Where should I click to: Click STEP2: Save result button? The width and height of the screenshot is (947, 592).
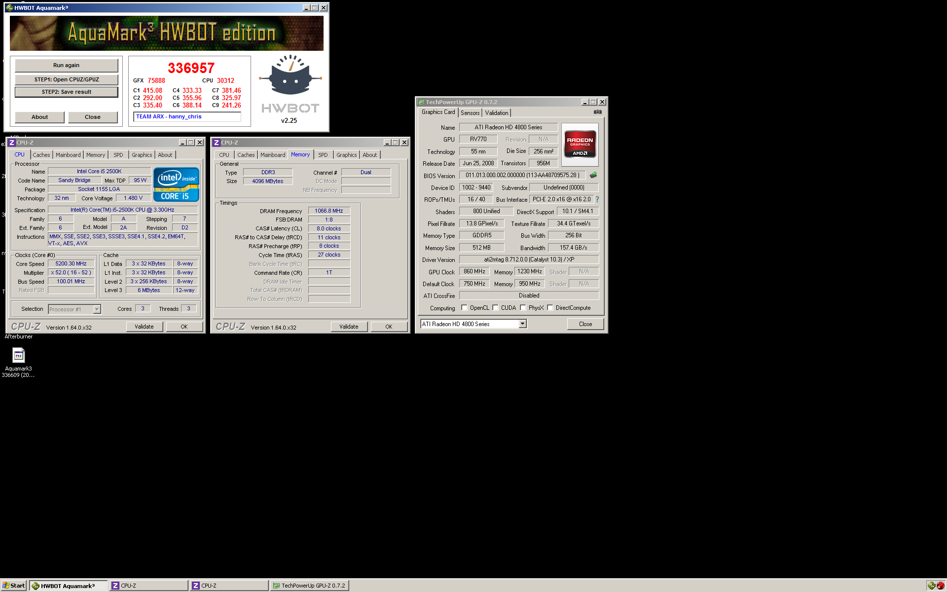click(67, 92)
